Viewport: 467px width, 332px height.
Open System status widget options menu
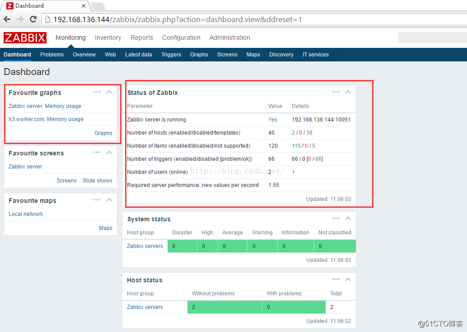point(336,218)
